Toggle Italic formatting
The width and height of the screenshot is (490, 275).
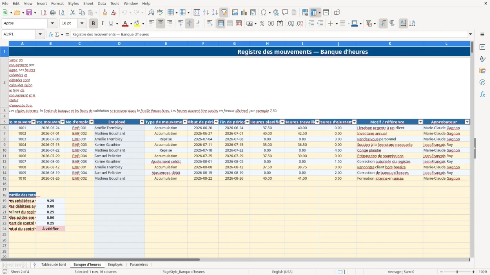102,24
